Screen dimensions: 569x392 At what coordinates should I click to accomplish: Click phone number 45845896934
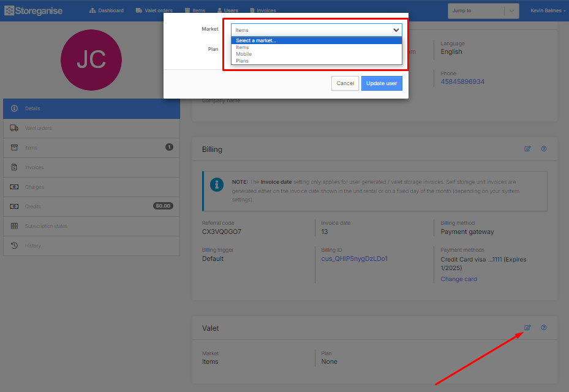[x=462, y=81]
